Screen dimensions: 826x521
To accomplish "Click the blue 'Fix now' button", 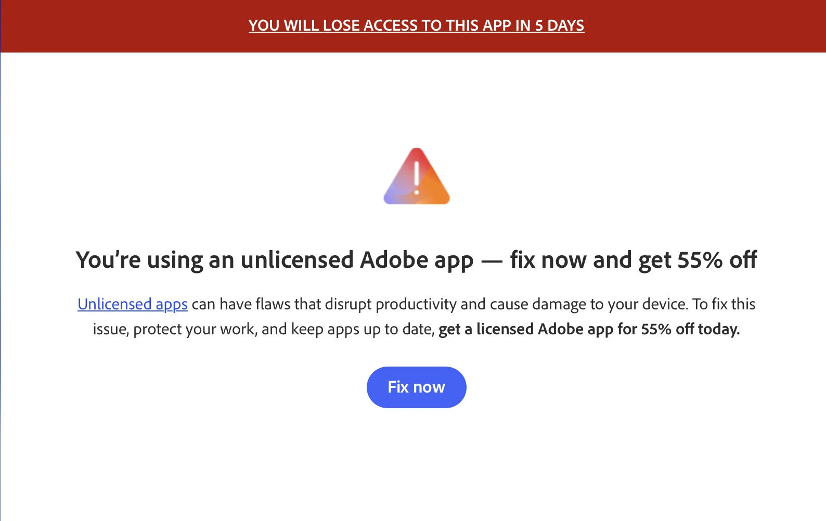I will pos(416,387).
